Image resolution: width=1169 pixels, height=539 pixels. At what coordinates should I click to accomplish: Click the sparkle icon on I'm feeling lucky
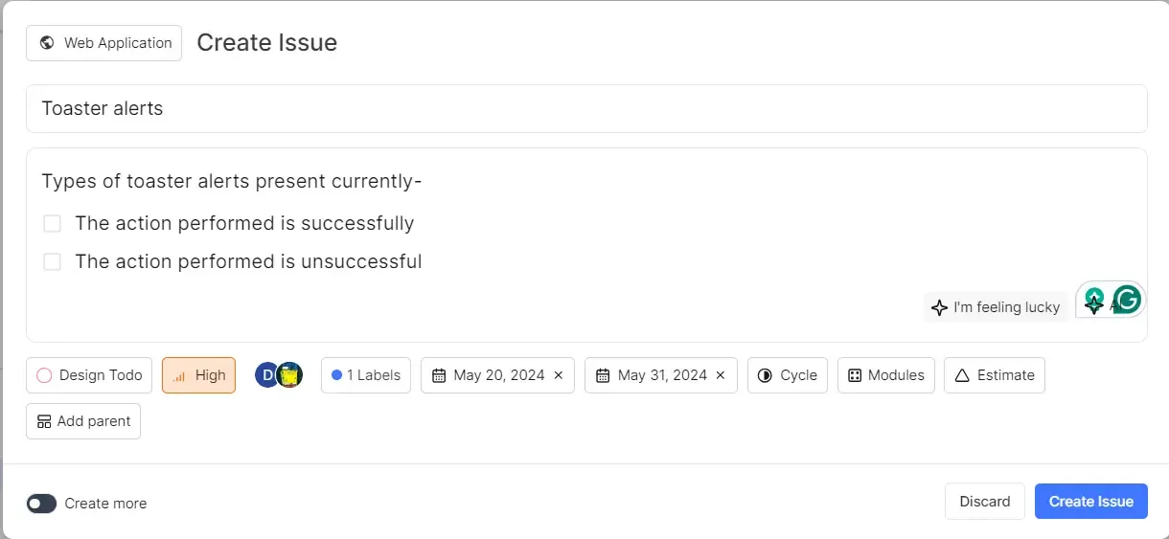click(939, 308)
